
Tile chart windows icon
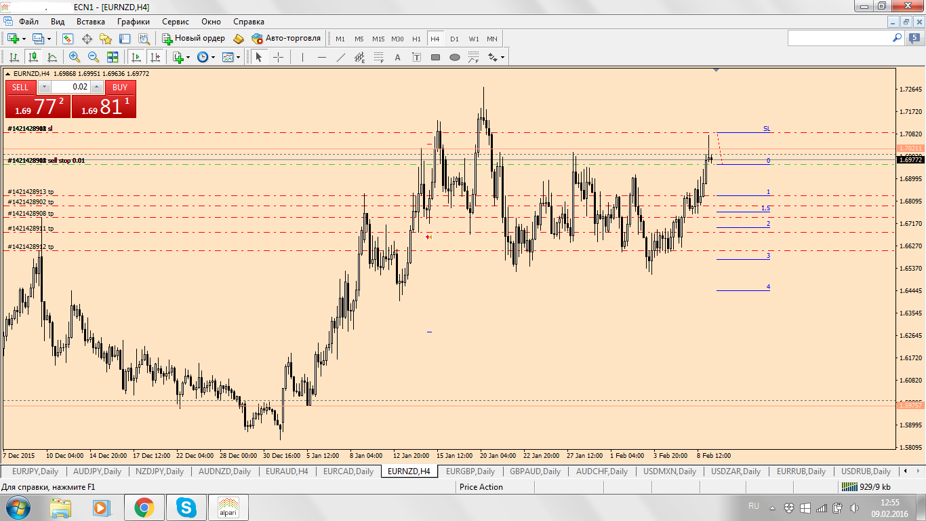pos(113,58)
